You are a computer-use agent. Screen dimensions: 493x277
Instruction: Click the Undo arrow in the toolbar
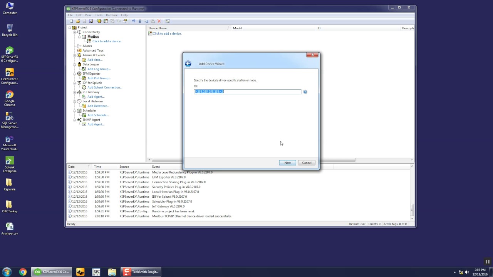[x=133, y=21]
